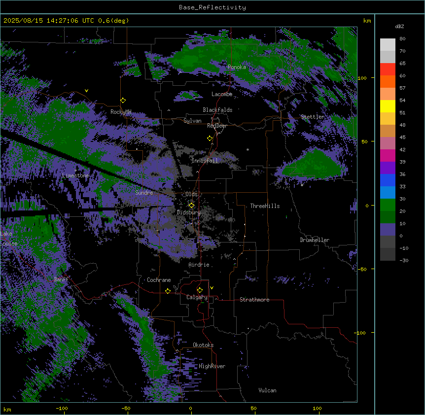Click the Sundre town label
The image size is (425, 415).
[x=144, y=193]
